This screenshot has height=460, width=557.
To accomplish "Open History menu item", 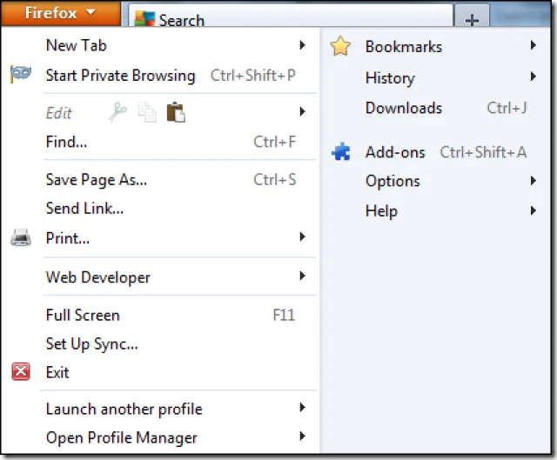I will (435, 77).
